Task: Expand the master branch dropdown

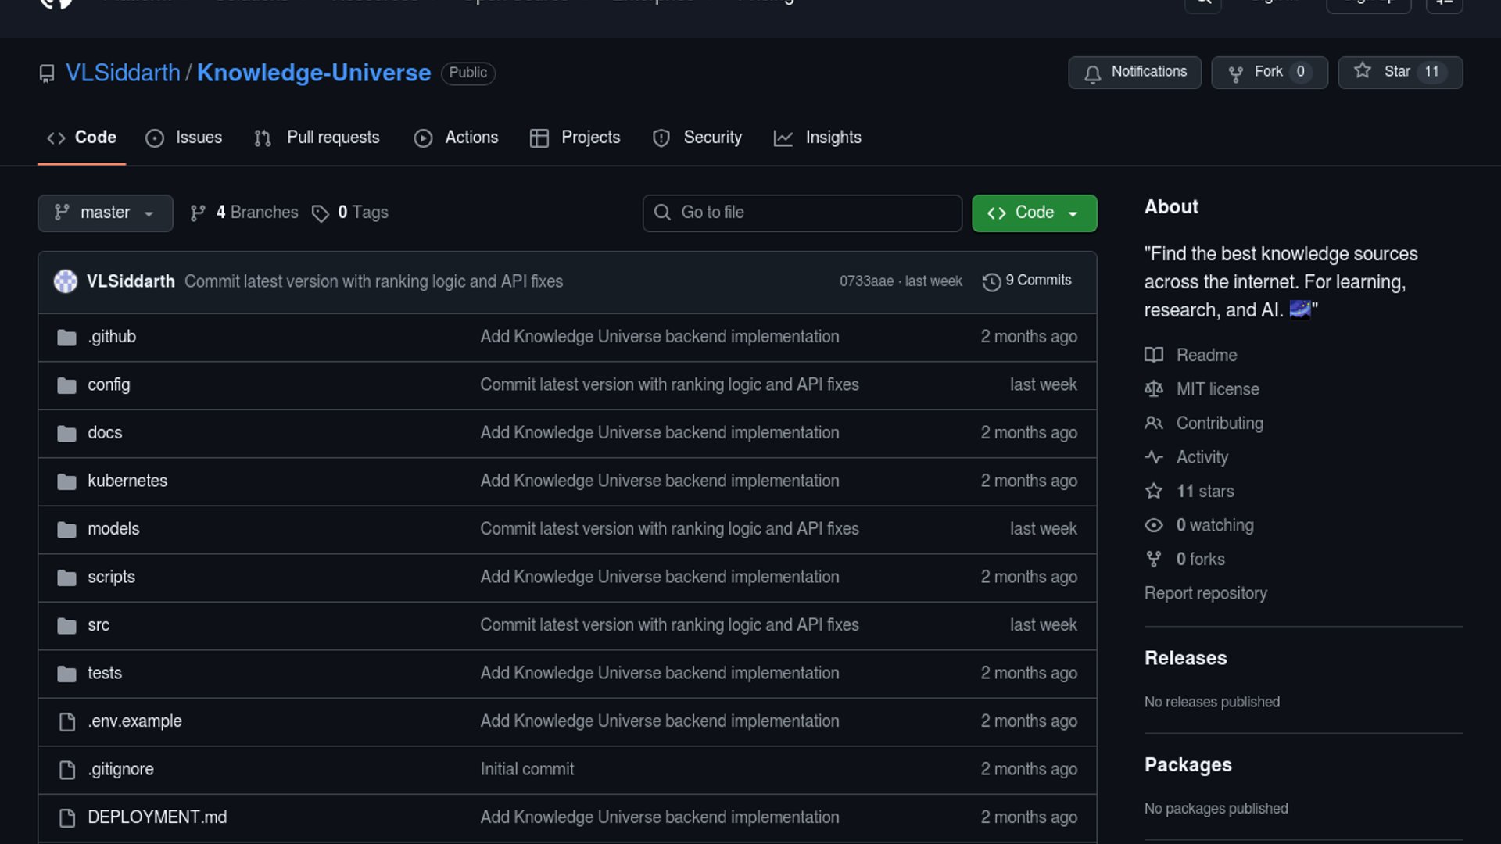Action: coord(105,213)
